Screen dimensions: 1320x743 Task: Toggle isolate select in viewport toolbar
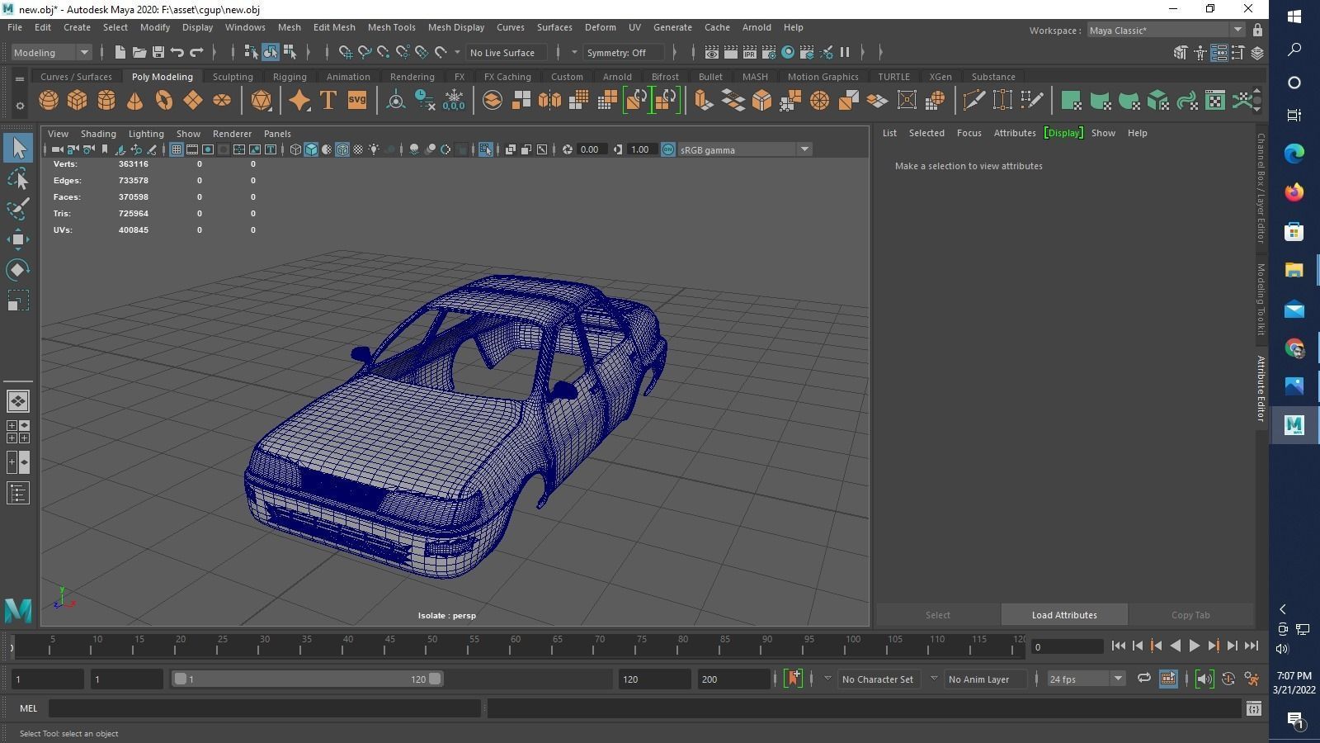[x=485, y=149]
